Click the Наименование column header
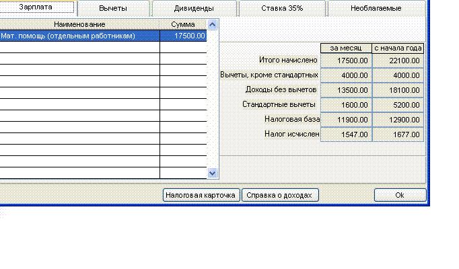Image resolution: width=459 pixels, height=269 pixels. pyautogui.click(x=79, y=24)
